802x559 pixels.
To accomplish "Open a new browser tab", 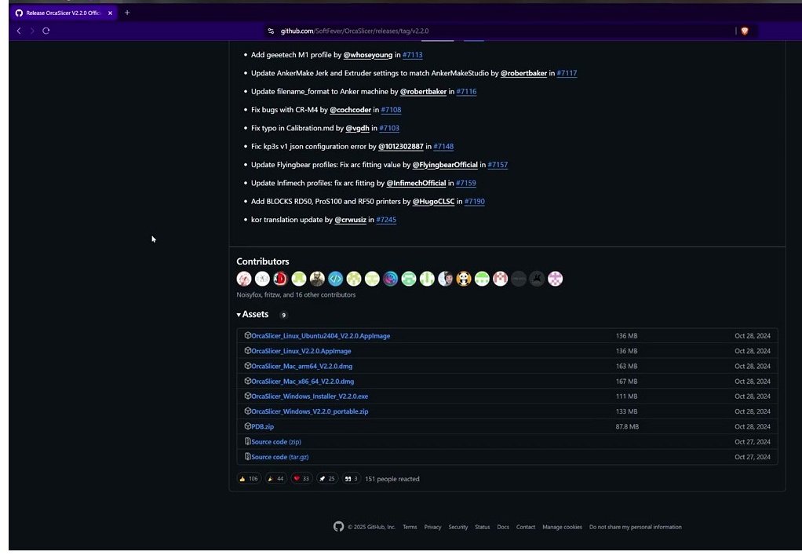I will (x=127, y=13).
